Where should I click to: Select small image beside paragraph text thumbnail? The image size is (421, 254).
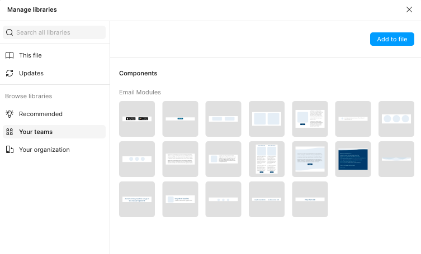(x=224, y=159)
